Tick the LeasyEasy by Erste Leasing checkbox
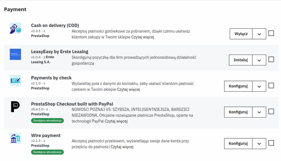281x161 pixels. [271, 59]
